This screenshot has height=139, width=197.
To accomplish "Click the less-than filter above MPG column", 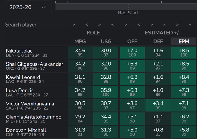I will 87,25.
